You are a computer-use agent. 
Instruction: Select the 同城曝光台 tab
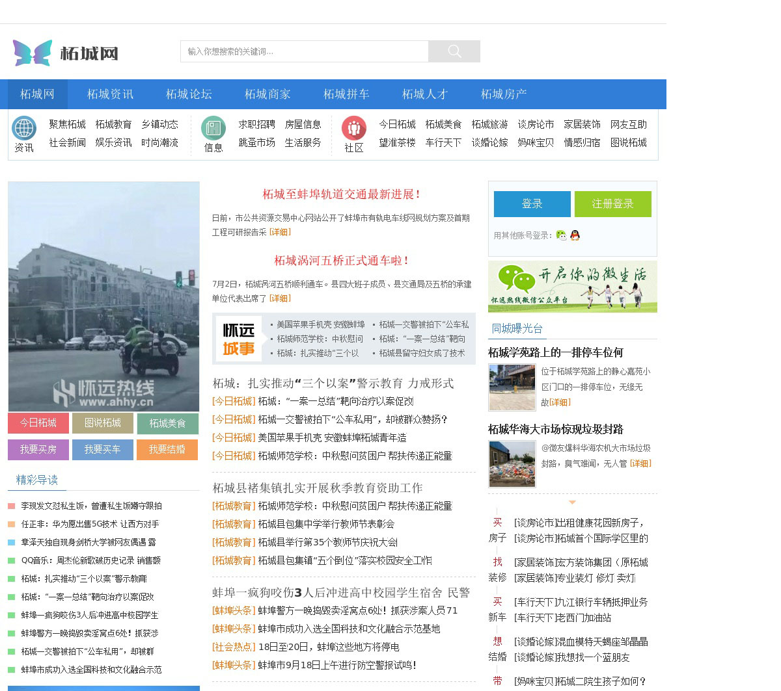tap(517, 329)
